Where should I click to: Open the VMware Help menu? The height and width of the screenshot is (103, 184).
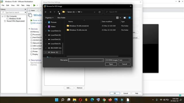tap(28, 5)
